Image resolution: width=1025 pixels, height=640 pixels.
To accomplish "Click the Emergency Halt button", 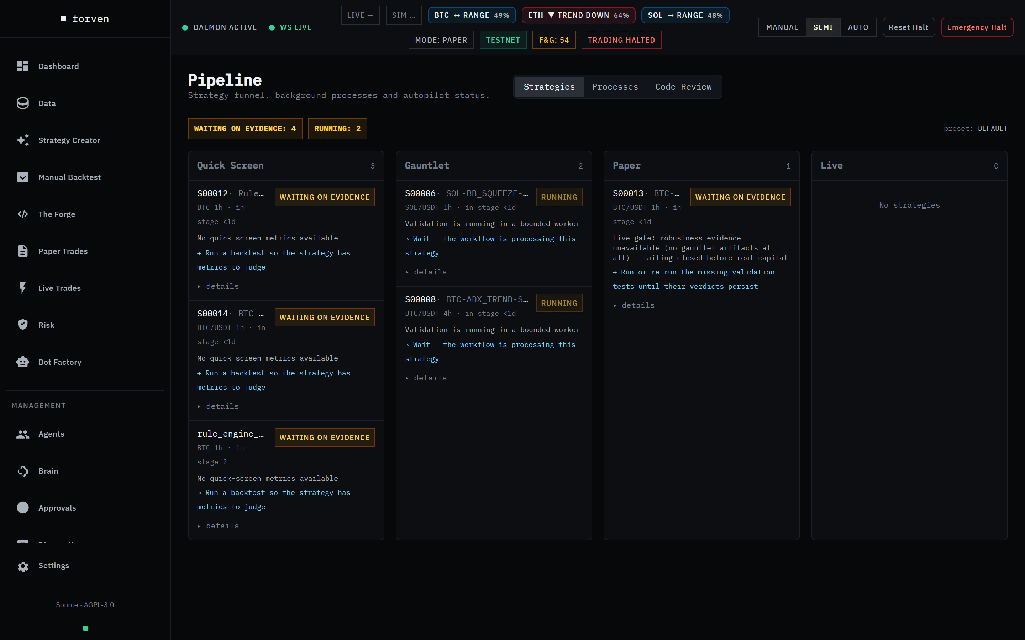I will coord(977,27).
